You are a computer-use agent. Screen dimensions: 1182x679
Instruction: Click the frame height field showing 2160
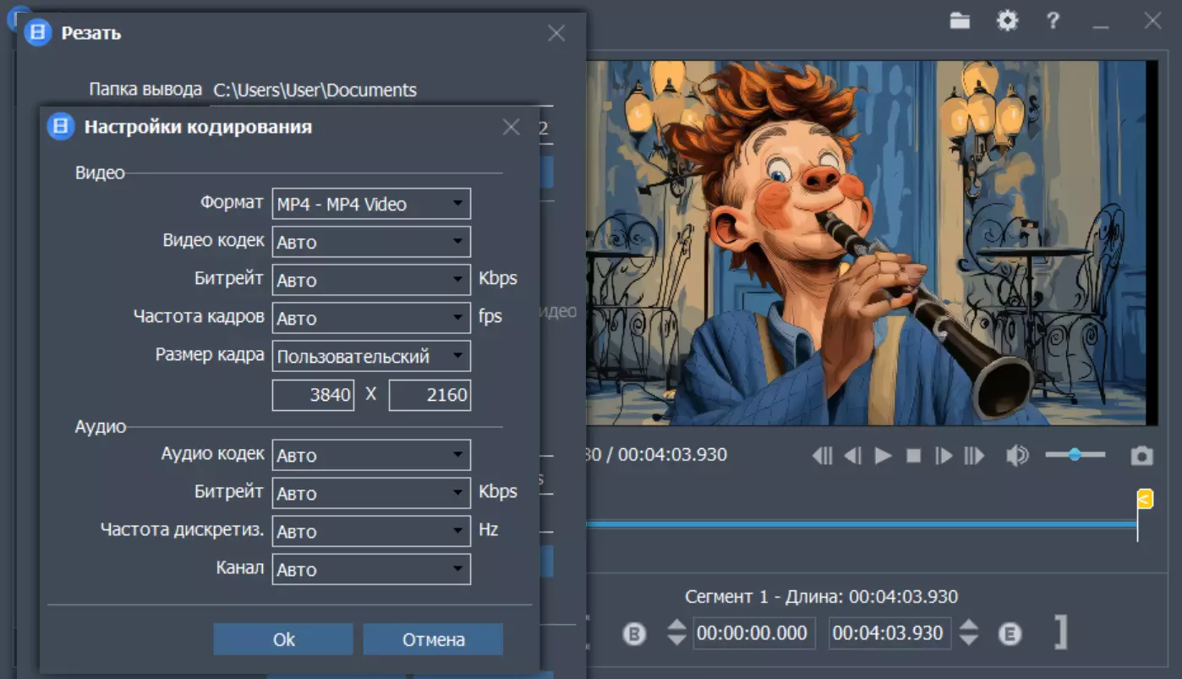pyautogui.click(x=430, y=395)
